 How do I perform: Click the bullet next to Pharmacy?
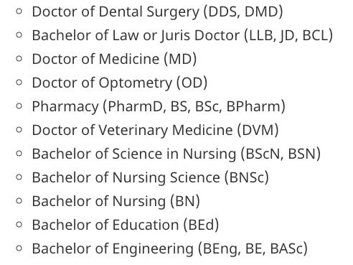(19, 106)
